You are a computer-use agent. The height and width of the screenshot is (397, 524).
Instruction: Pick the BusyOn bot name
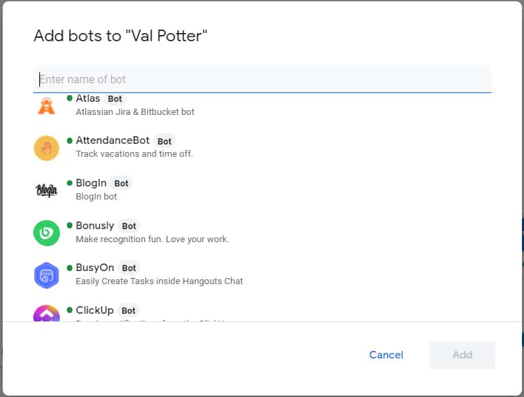(x=94, y=268)
